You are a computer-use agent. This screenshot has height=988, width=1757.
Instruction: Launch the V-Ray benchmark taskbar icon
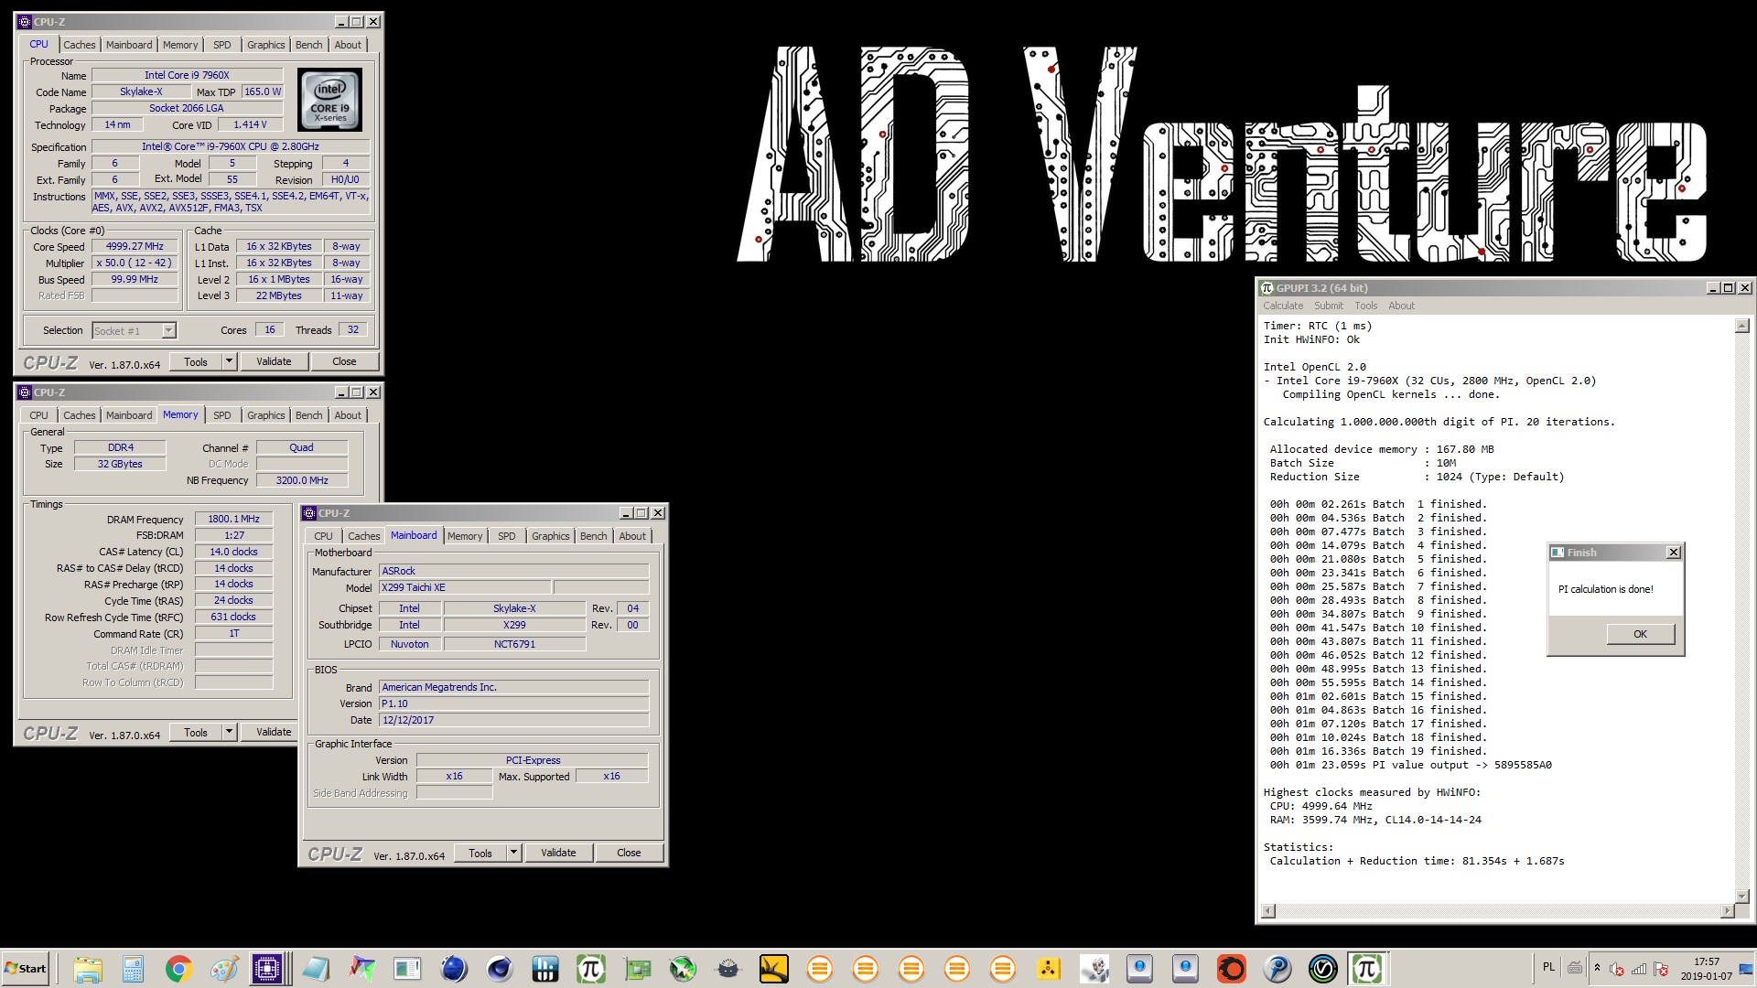[x=1323, y=969]
